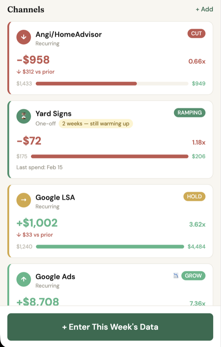Image resolution: width=221 pixels, height=347 pixels.
Task: Select the RAMPING badge on Yard Signs
Action: 190,113
